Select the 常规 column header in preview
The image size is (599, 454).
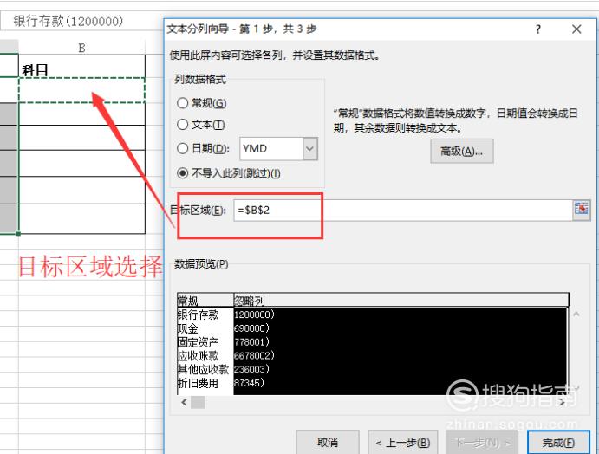coord(205,301)
